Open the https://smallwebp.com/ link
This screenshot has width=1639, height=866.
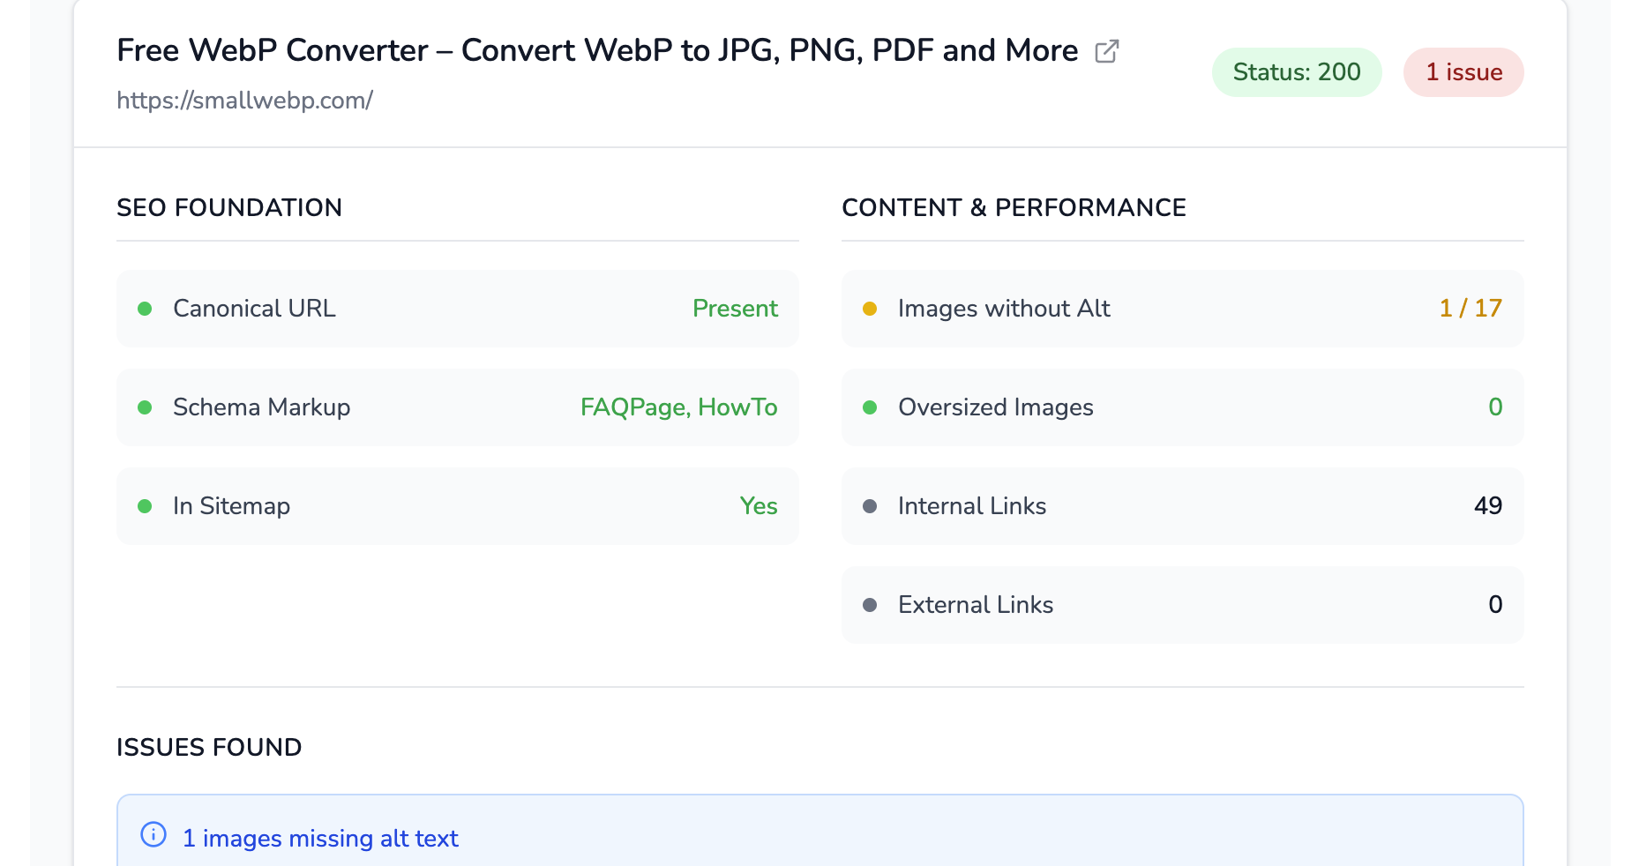tap(245, 100)
